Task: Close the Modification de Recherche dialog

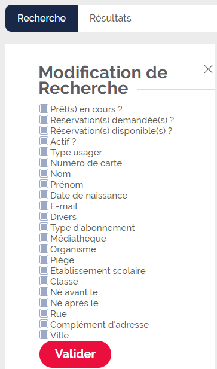Action: [208, 69]
